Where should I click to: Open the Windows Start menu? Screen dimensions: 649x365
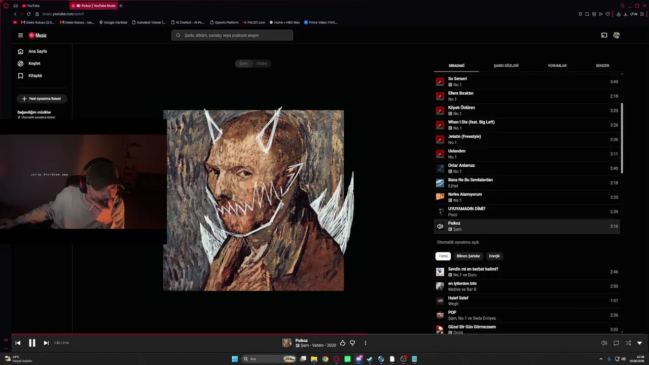(x=235, y=359)
